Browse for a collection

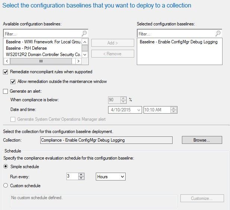202,140
